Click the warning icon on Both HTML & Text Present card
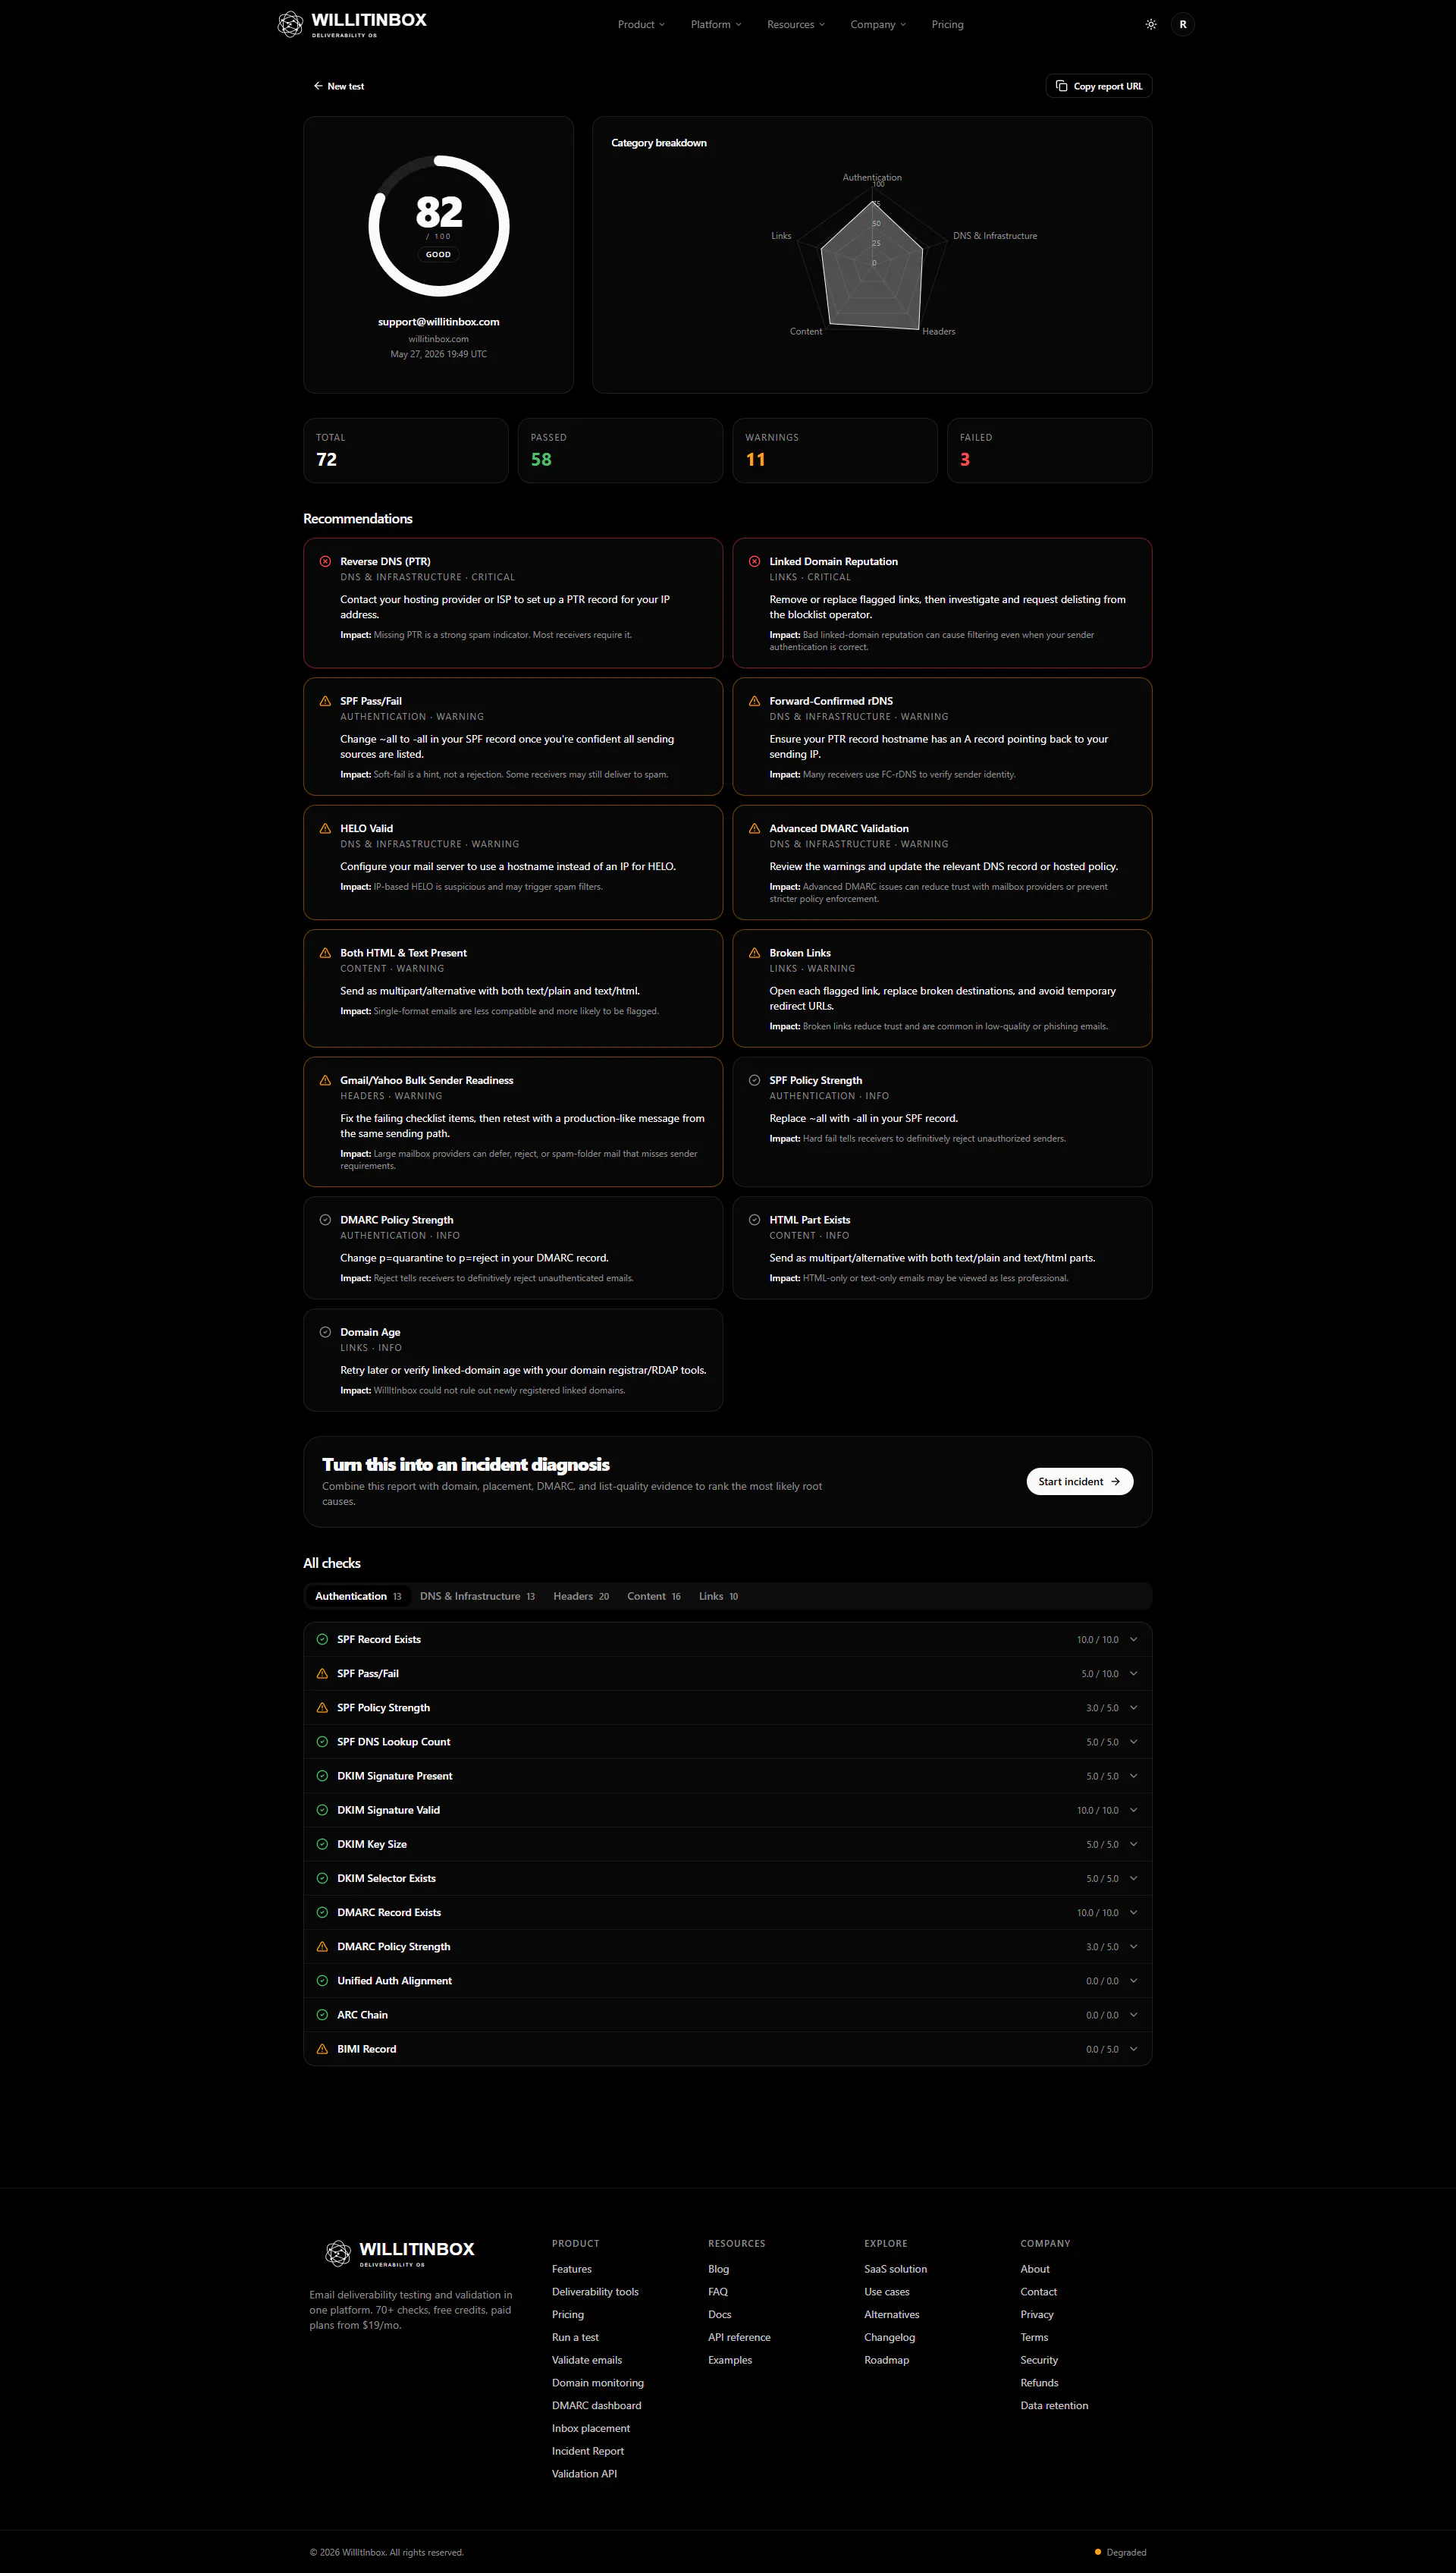1456x2573 pixels. (x=325, y=953)
